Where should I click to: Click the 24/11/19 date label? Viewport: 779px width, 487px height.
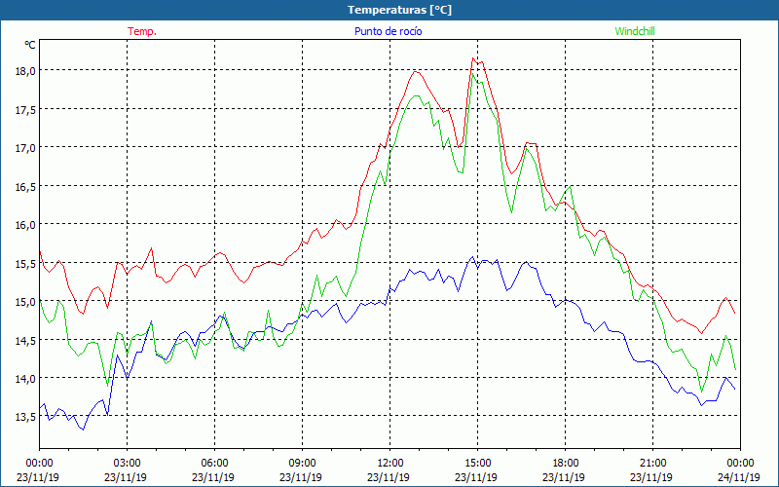pyautogui.click(x=740, y=477)
